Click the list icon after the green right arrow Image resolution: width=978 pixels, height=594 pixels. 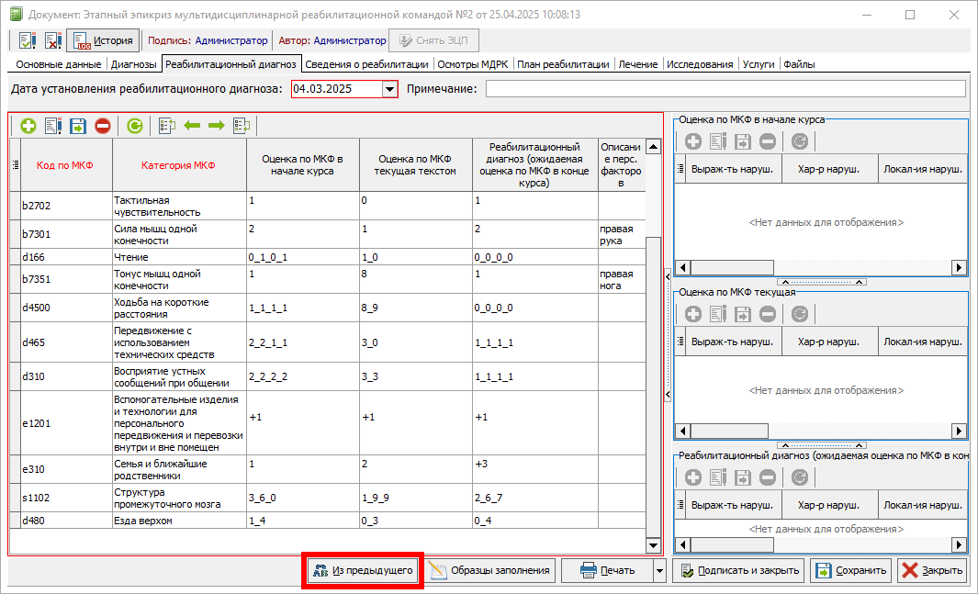[242, 126]
